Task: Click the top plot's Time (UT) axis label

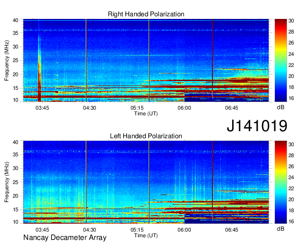Action: pos(146,114)
